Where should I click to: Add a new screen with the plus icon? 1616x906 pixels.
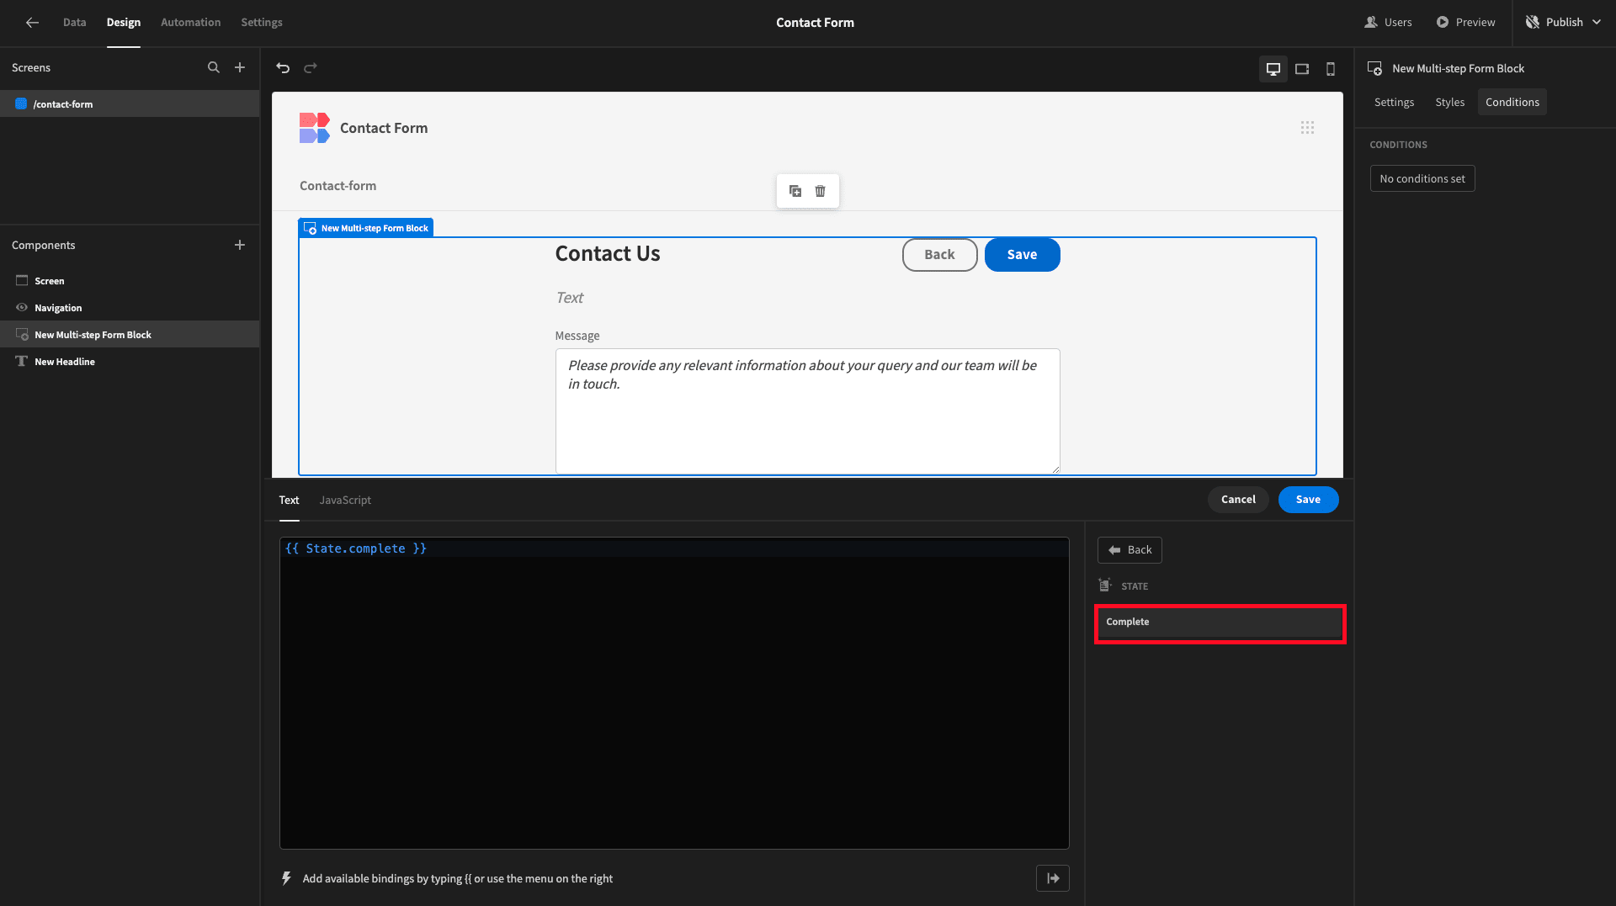coord(240,67)
